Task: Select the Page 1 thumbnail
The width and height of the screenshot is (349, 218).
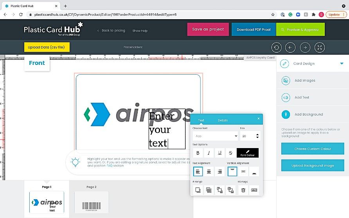Action: (47, 202)
